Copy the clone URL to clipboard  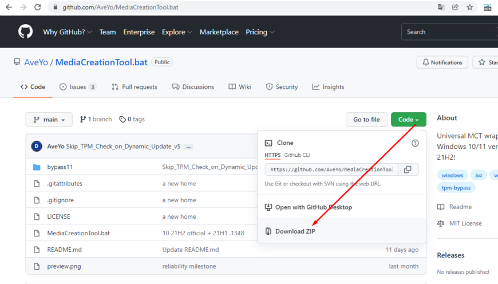point(408,169)
